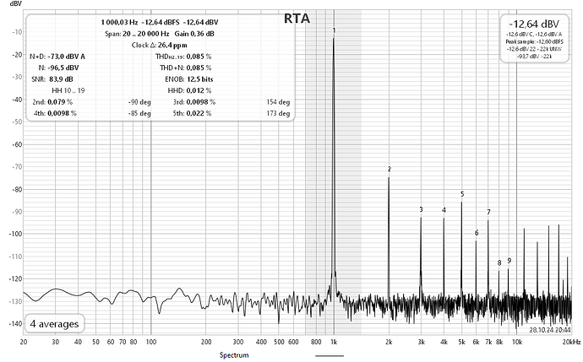
Task: Click the '2nd: 0,079 %' harmonic value
Action: 52,102
